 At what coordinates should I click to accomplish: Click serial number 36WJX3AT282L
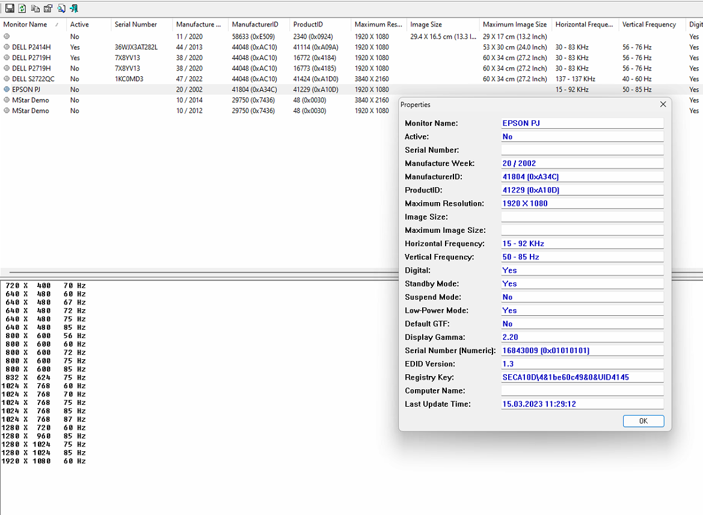137,47
